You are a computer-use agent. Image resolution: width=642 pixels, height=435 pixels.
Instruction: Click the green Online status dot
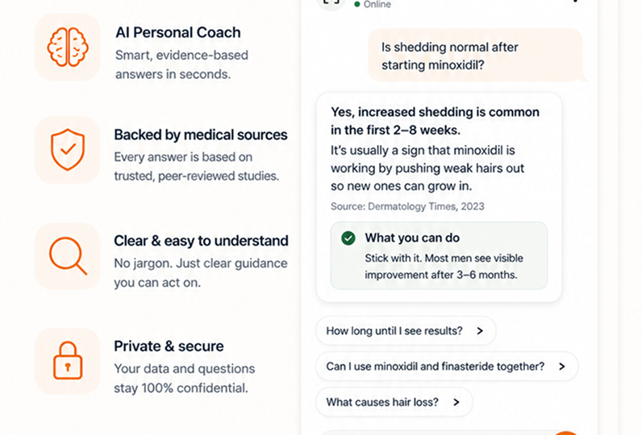(x=357, y=4)
